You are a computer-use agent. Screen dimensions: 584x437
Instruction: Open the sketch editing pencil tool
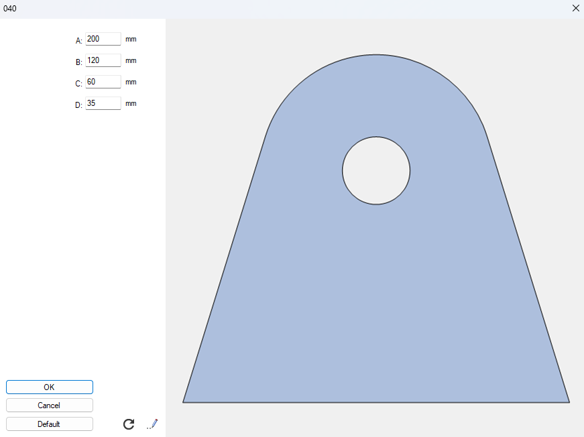pos(152,424)
